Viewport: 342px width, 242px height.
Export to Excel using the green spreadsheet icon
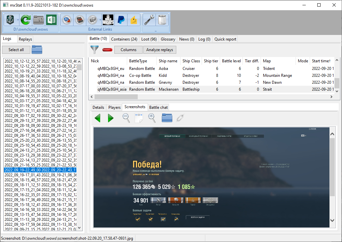pos(51,20)
